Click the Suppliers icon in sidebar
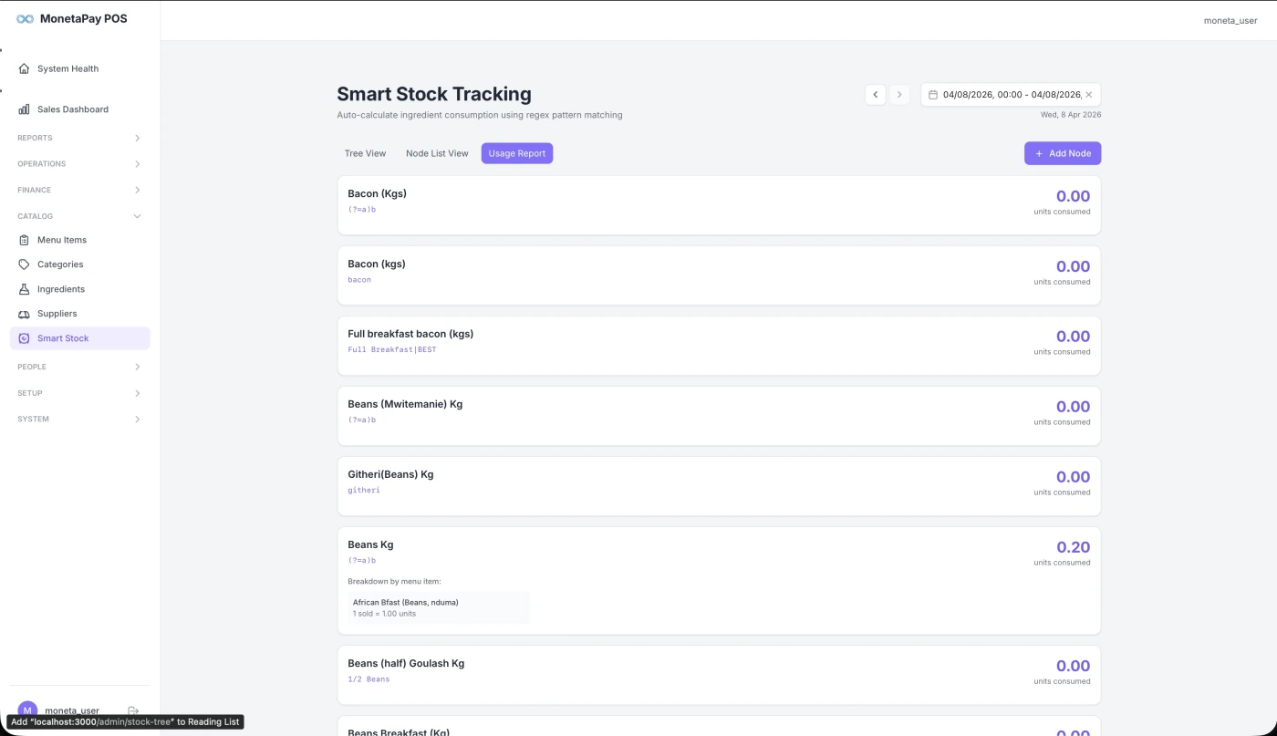 click(23, 313)
